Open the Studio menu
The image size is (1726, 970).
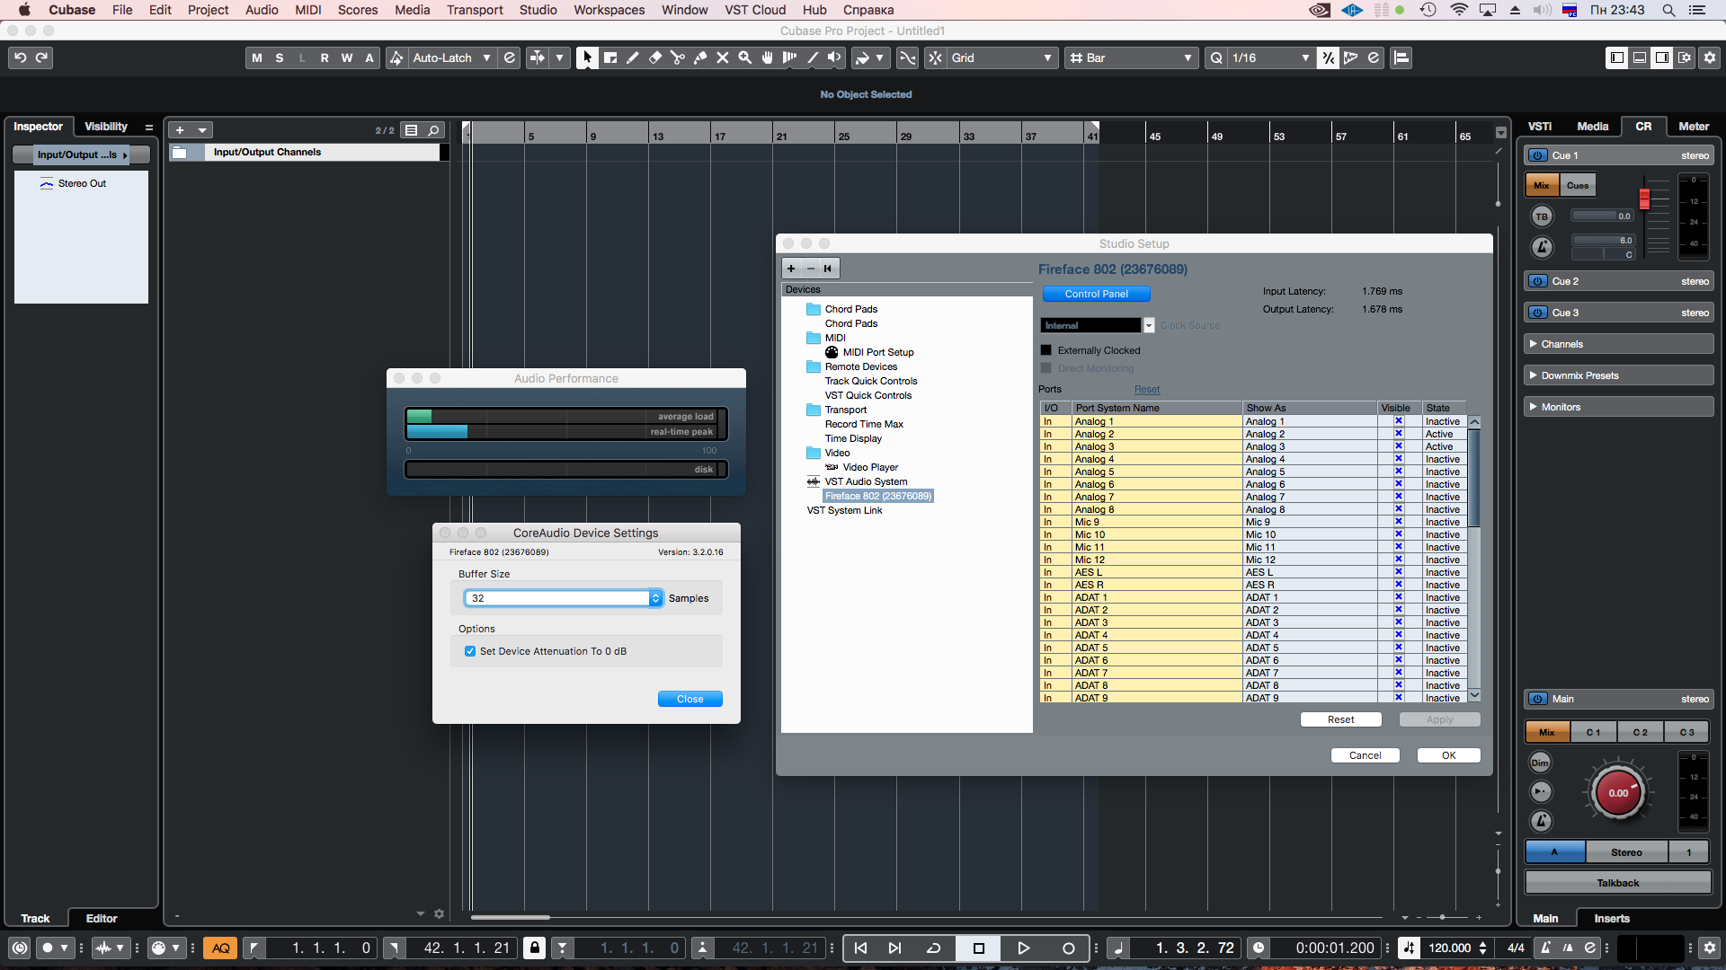pyautogui.click(x=538, y=10)
